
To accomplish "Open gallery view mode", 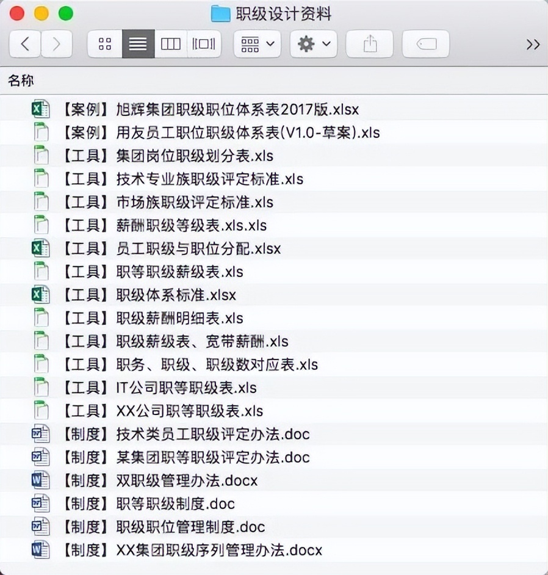I will [204, 43].
